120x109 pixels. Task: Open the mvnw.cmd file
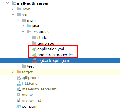coord(31,101)
